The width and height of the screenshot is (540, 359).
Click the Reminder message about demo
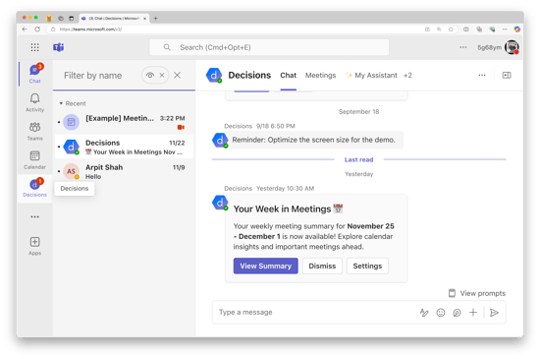pyautogui.click(x=313, y=140)
